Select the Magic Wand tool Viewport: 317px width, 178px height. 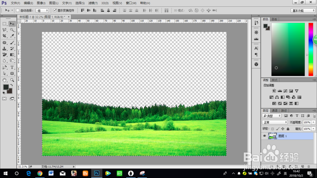click(12, 30)
